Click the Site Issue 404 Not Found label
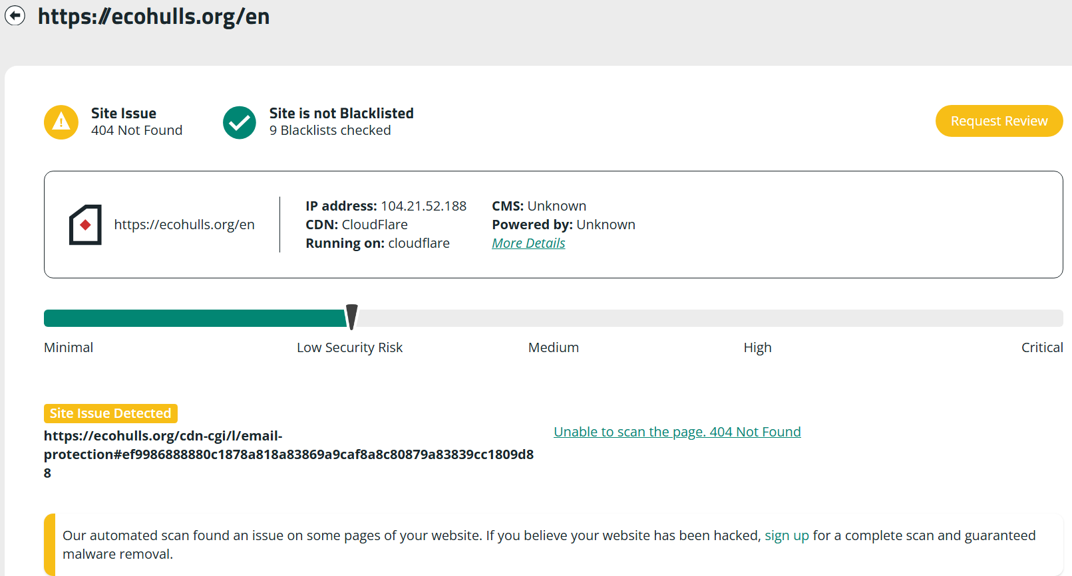The height and width of the screenshot is (576, 1072). pos(136,122)
